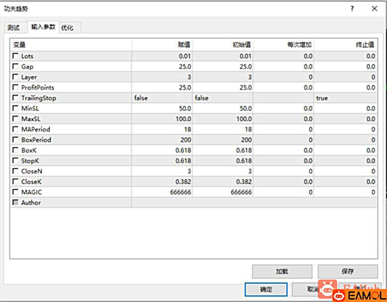387x302 pixels.
Task: Tick the Gap parameter checkbox
Action: point(15,67)
